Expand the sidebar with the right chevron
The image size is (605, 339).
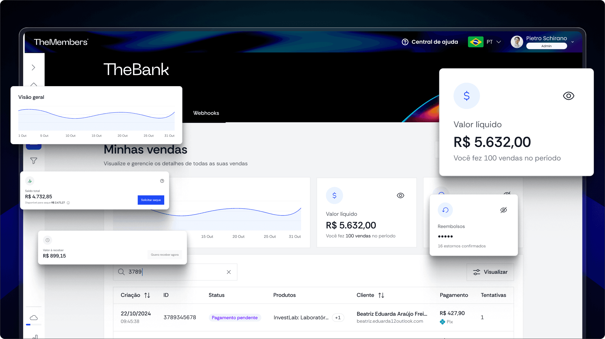(33, 67)
